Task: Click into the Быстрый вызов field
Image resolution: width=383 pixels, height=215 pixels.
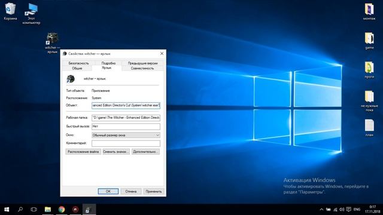Action: (126, 126)
